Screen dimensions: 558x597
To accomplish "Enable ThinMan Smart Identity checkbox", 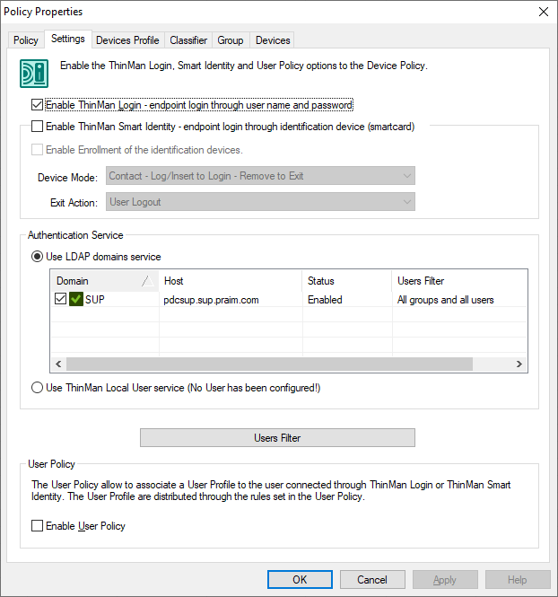I will click(x=37, y=127).
